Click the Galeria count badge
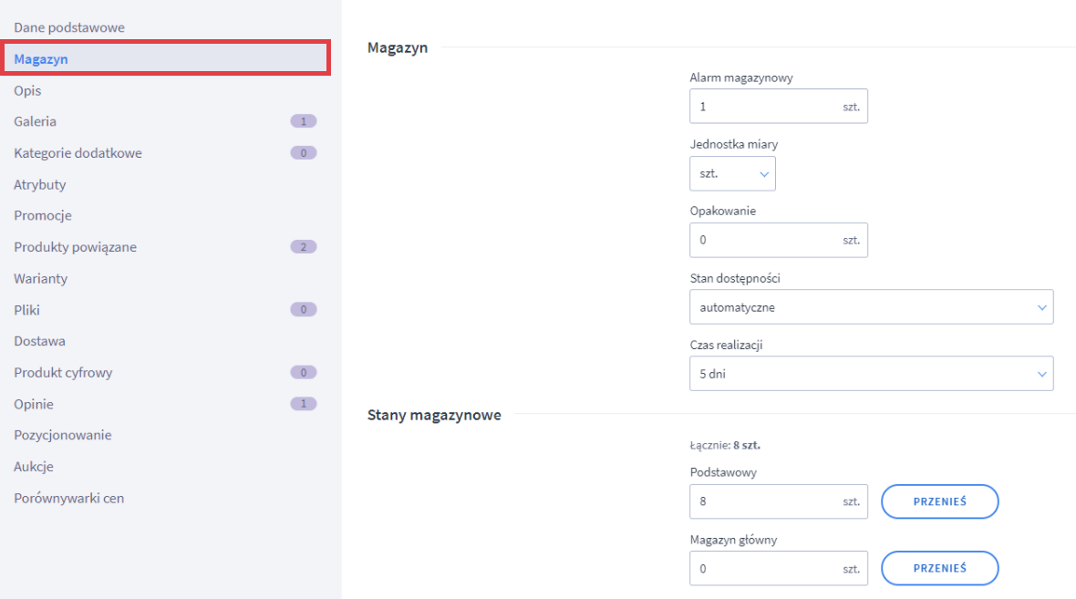Viewport: 1076px width, 599px height. (x=303, y=121)
